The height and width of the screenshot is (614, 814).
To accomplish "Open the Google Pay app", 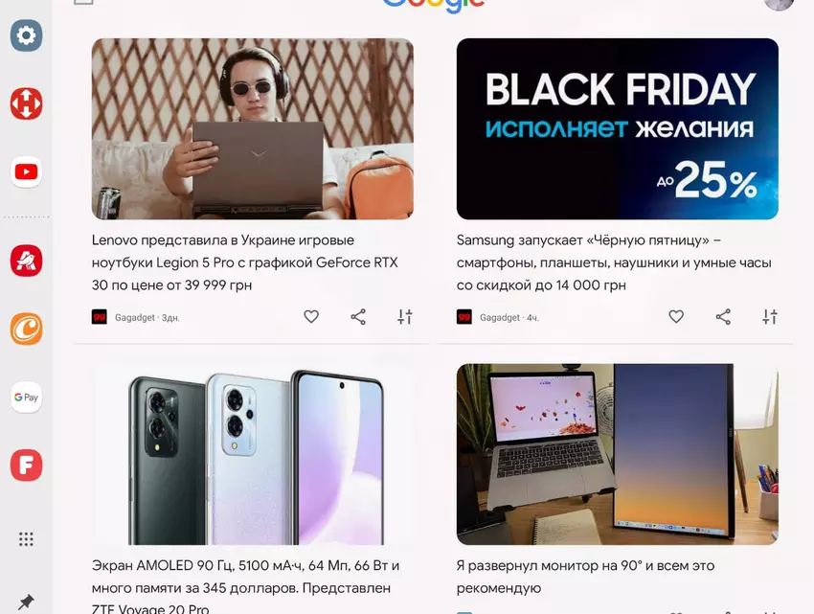I will [26, 398].
